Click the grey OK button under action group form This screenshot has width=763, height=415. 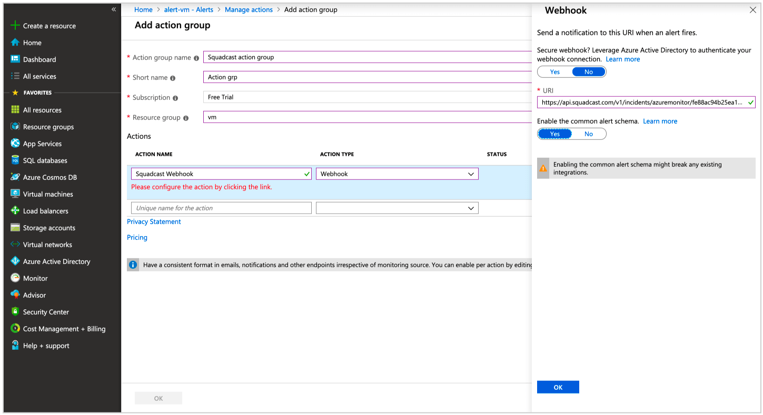(158, 398)
